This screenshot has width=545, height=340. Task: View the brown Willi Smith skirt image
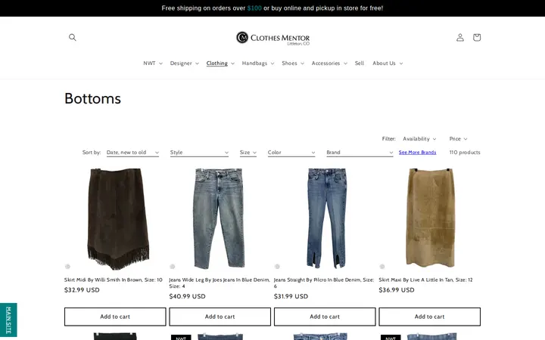[117, 219]
